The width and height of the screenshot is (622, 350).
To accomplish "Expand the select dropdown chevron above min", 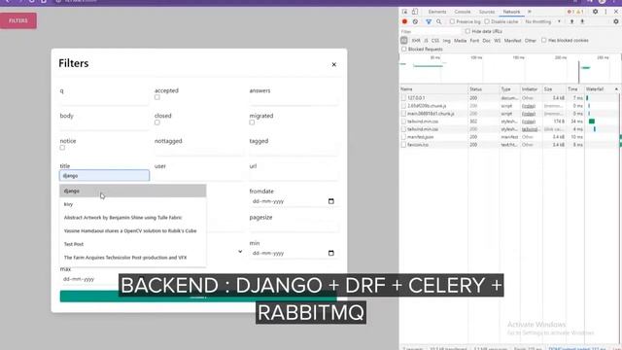I will (240, 251).
